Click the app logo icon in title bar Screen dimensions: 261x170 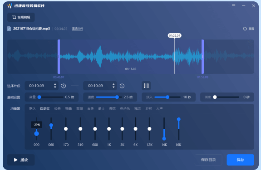(x=10, y=6)
